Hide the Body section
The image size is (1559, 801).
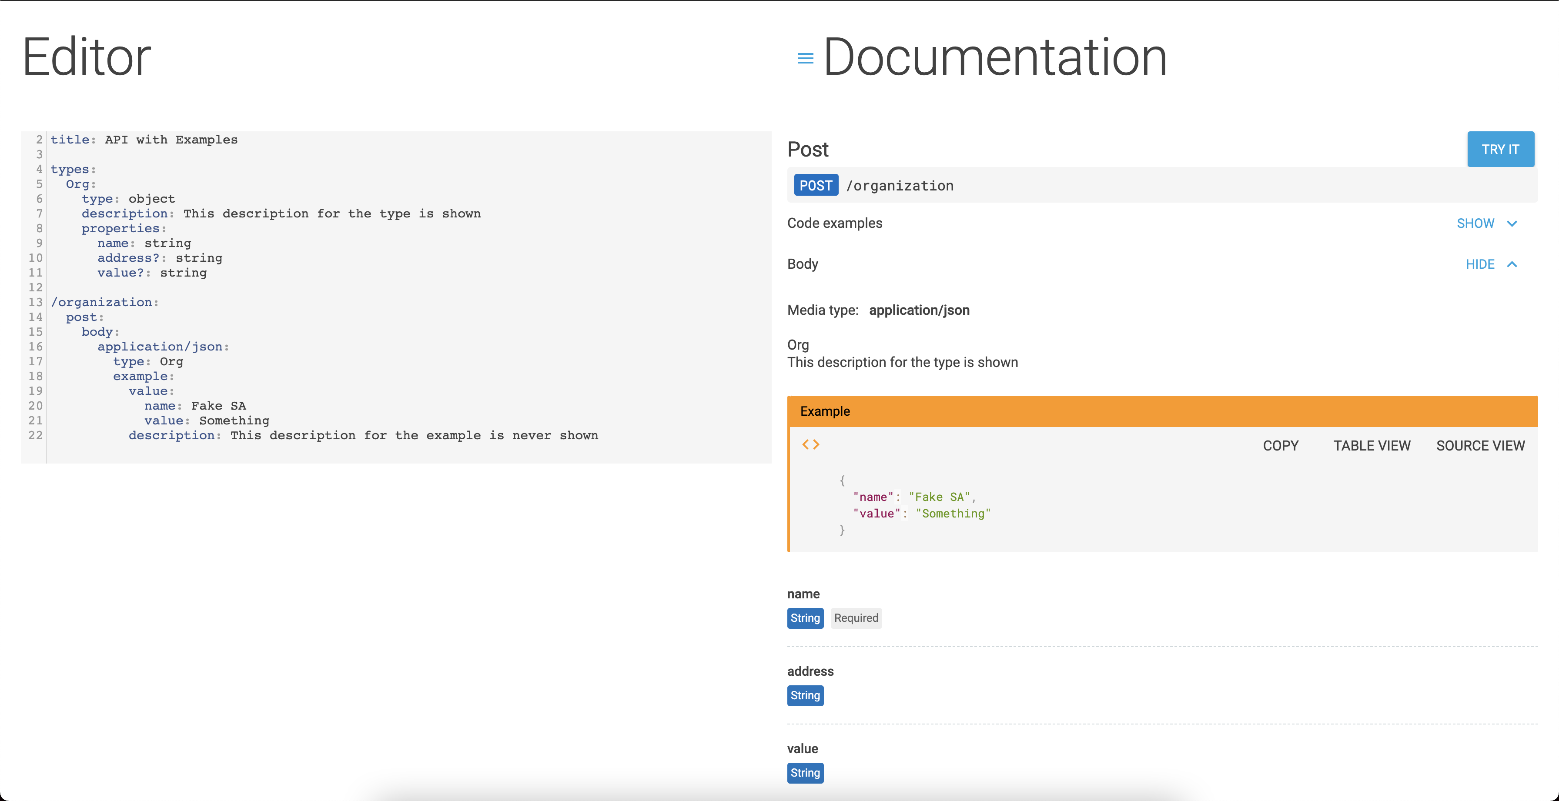click(1480, 264)
